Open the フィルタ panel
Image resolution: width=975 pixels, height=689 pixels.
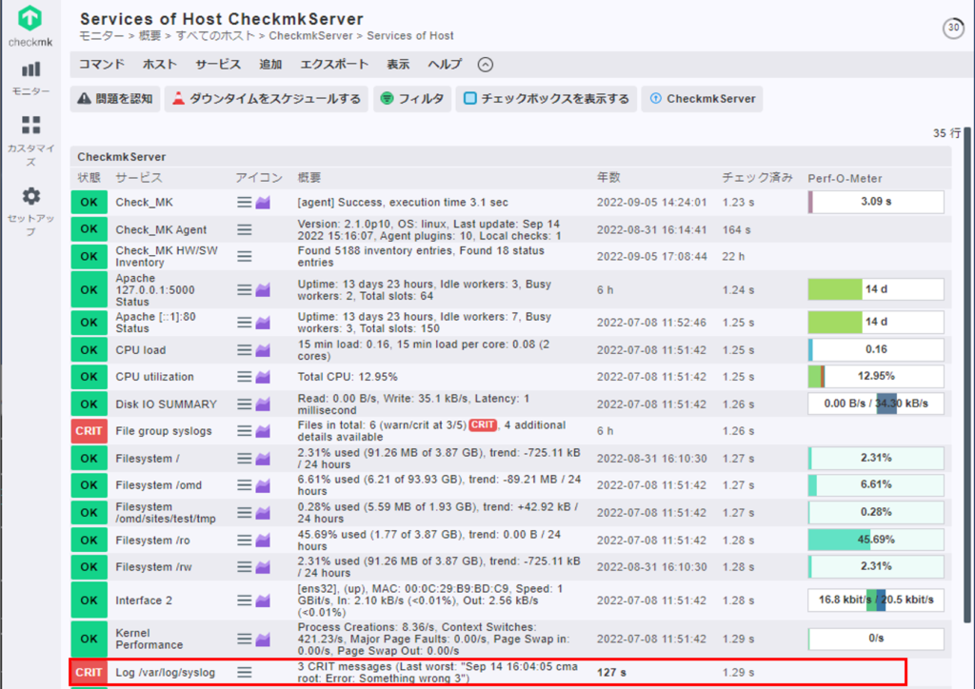(x=412, y=99)
